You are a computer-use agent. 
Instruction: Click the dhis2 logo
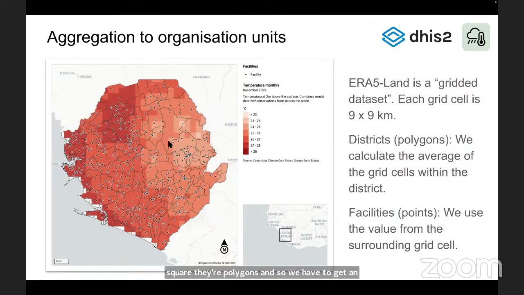point(417,37)
